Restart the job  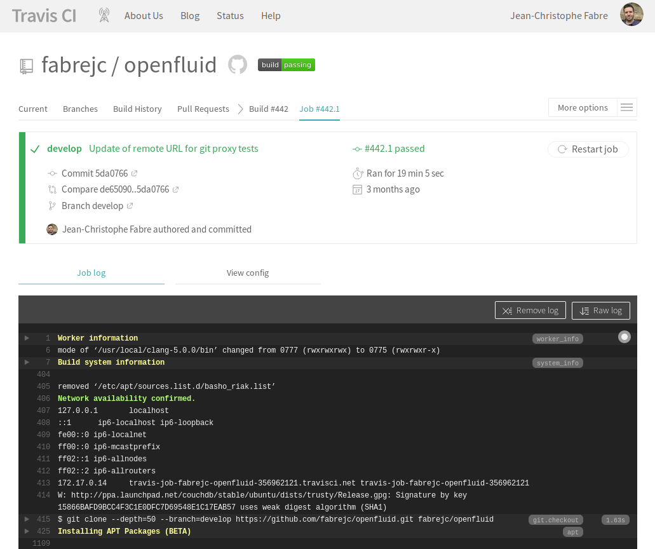(x=588, y=149)
